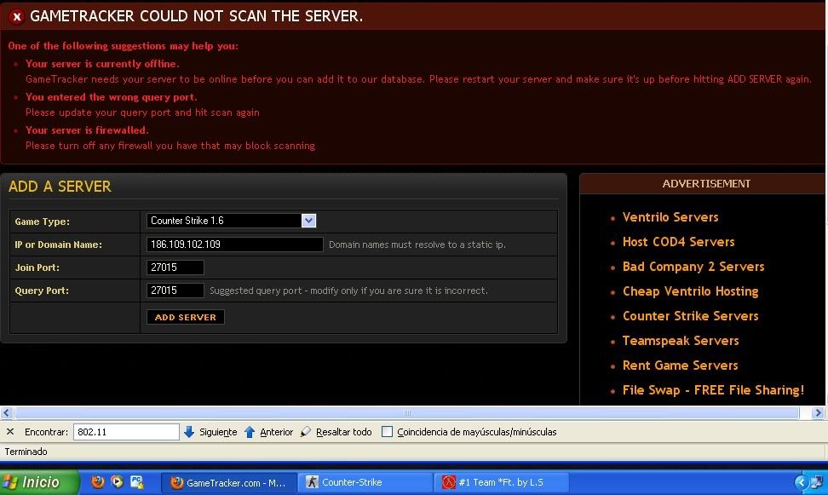The width and height of the screenshot is (828, 495).
Task: Click 'One of the following suggestions' text
Action: coord(123,47)
